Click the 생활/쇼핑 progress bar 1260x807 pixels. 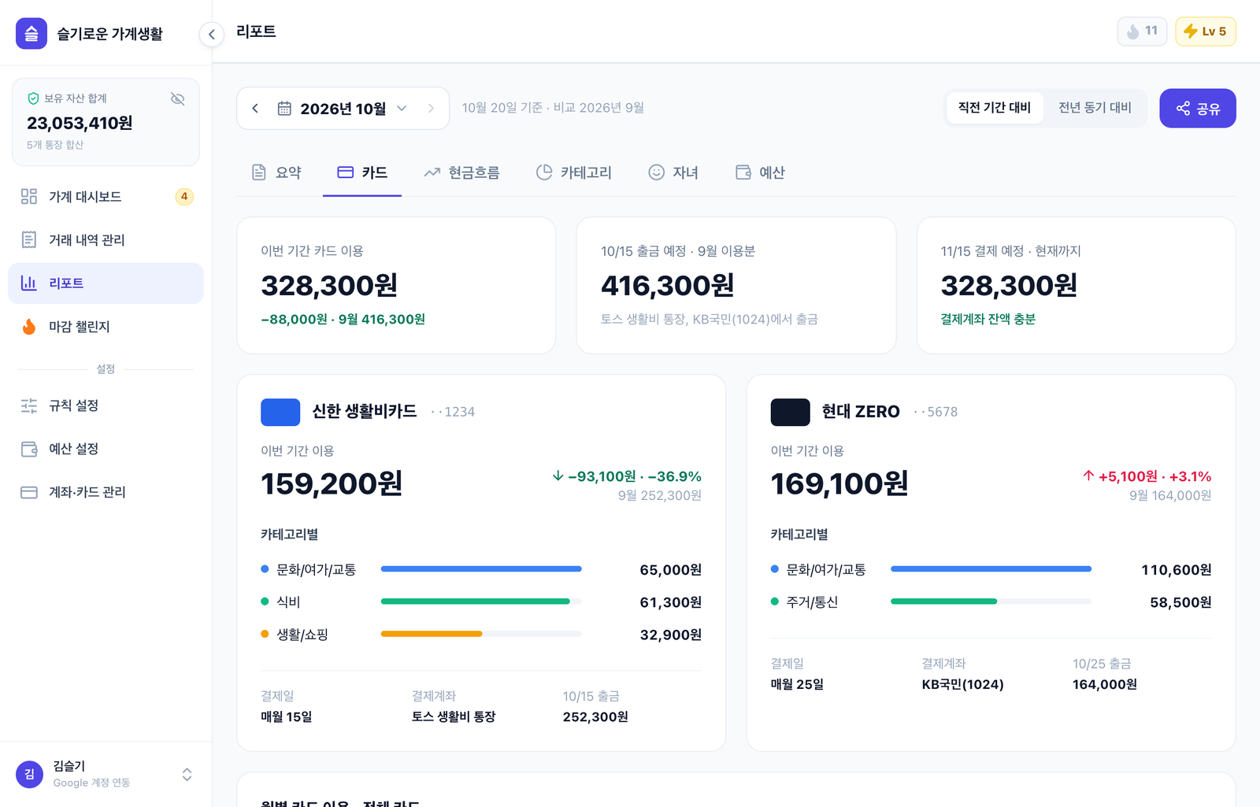click(481, 634)
